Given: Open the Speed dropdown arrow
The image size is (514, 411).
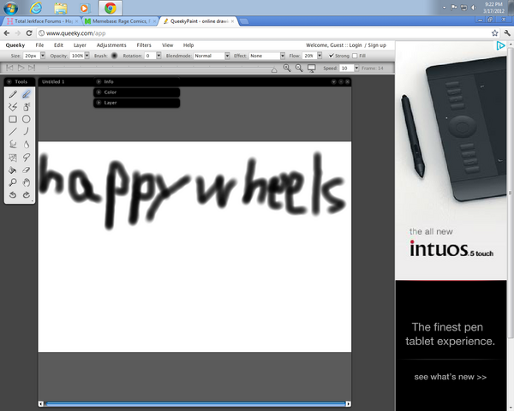Looking at the screenshot, I should [356, 68].
